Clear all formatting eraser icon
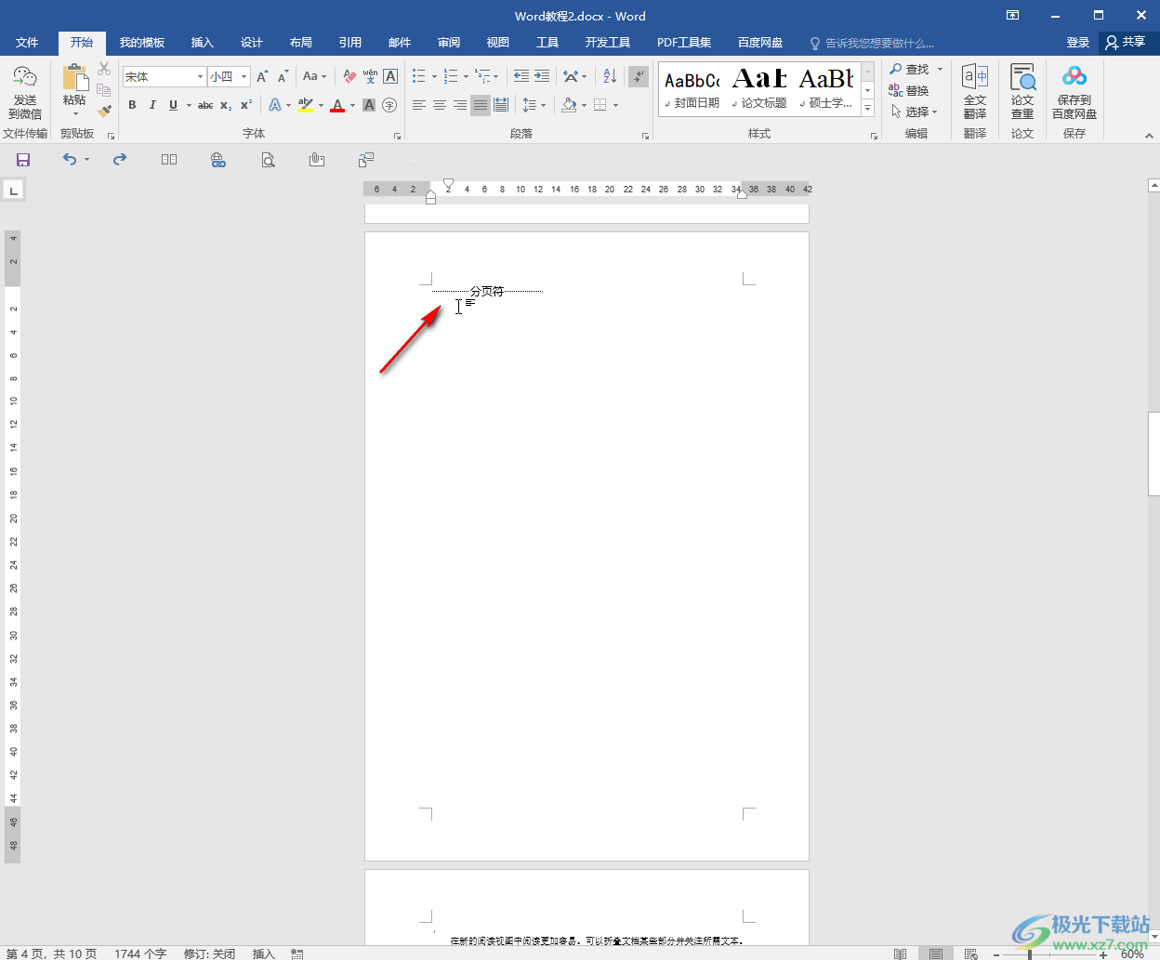Image resolution: width=1160 pixels, height=960 pixels. (x=349, y=76)
